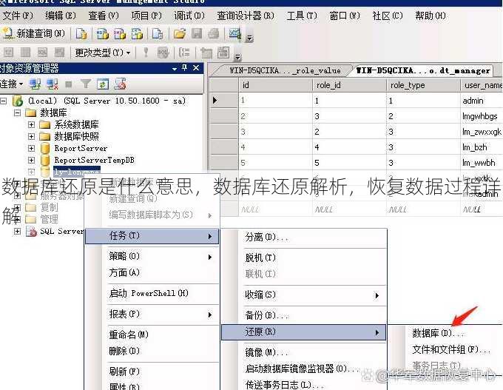Select the ReportServerTempDB tree item
503x390 pixels.
pyautogui.click(x=94, y=160)
